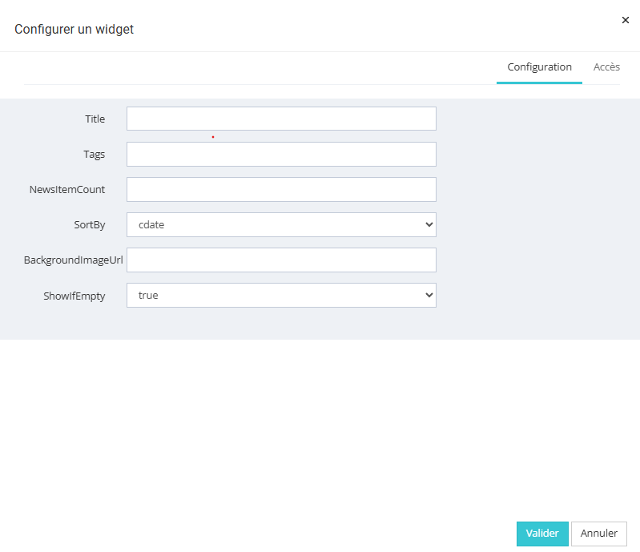Click the SortBy label text
The width and height of the screenshot is (640, 552).
[89, 225]
